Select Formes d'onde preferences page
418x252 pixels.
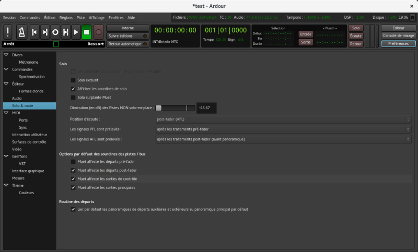(31, 91)
